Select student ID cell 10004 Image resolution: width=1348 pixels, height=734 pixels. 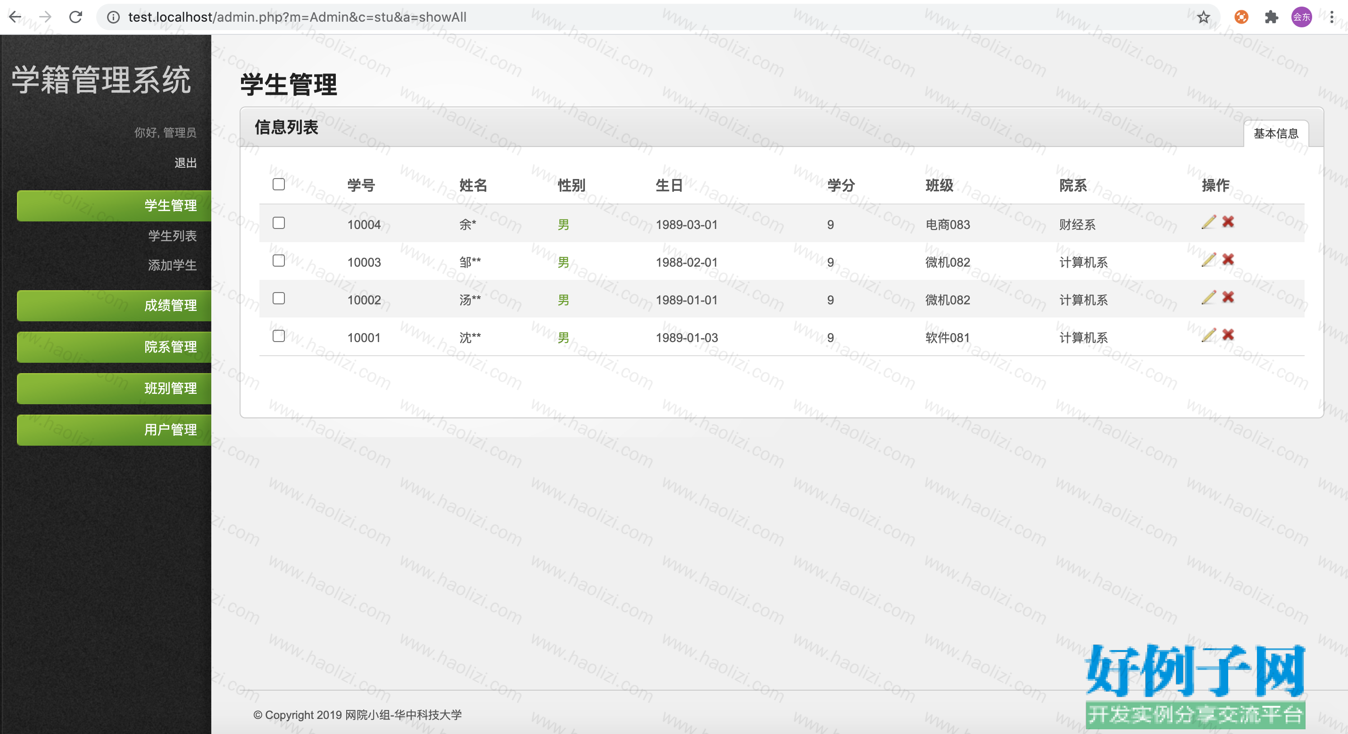click(x=364, y=225)
